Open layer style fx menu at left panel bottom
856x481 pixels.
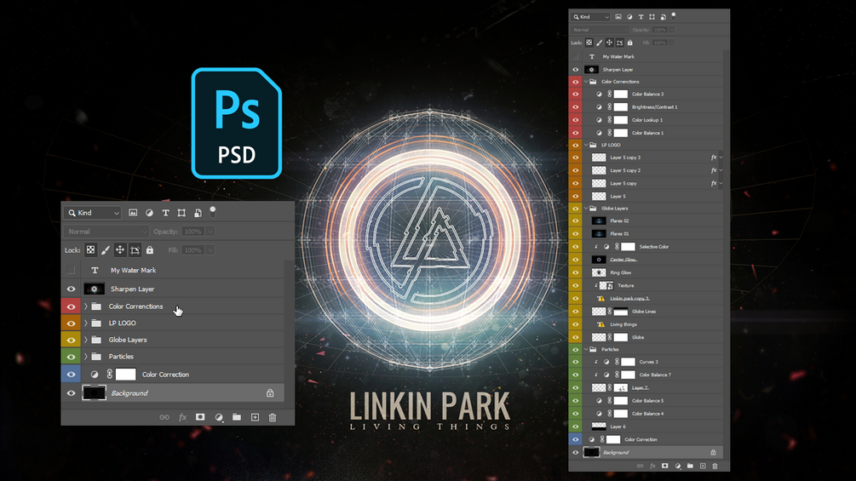pyautogui.click(x=183, y=417)
